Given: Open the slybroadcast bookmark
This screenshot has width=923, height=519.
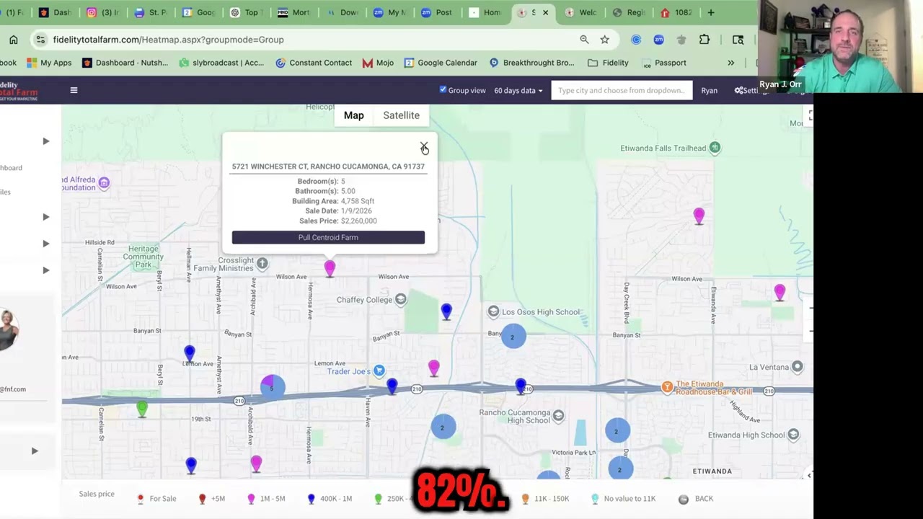Looking at the screenshot, I should click(x=221, y=63).
